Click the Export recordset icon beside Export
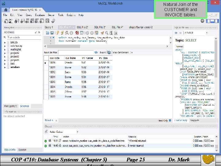221x166 pixels. 109,52
